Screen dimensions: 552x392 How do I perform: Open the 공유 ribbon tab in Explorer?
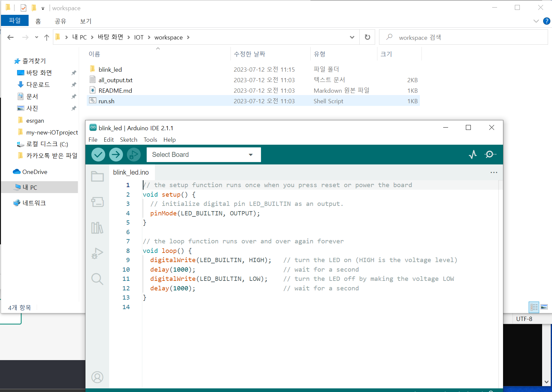pyautogui.click(x=60, y=21)
